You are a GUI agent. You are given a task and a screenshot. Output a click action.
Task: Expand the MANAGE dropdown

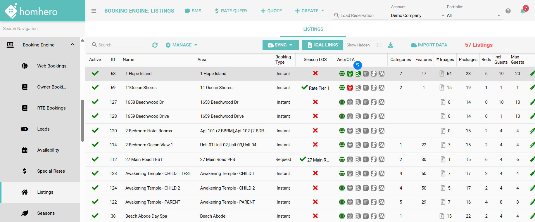click(x=181, y=45)
